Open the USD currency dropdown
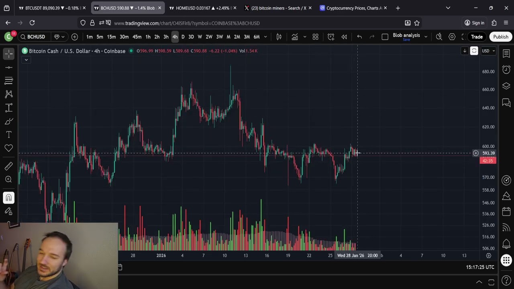 (488, 51)
